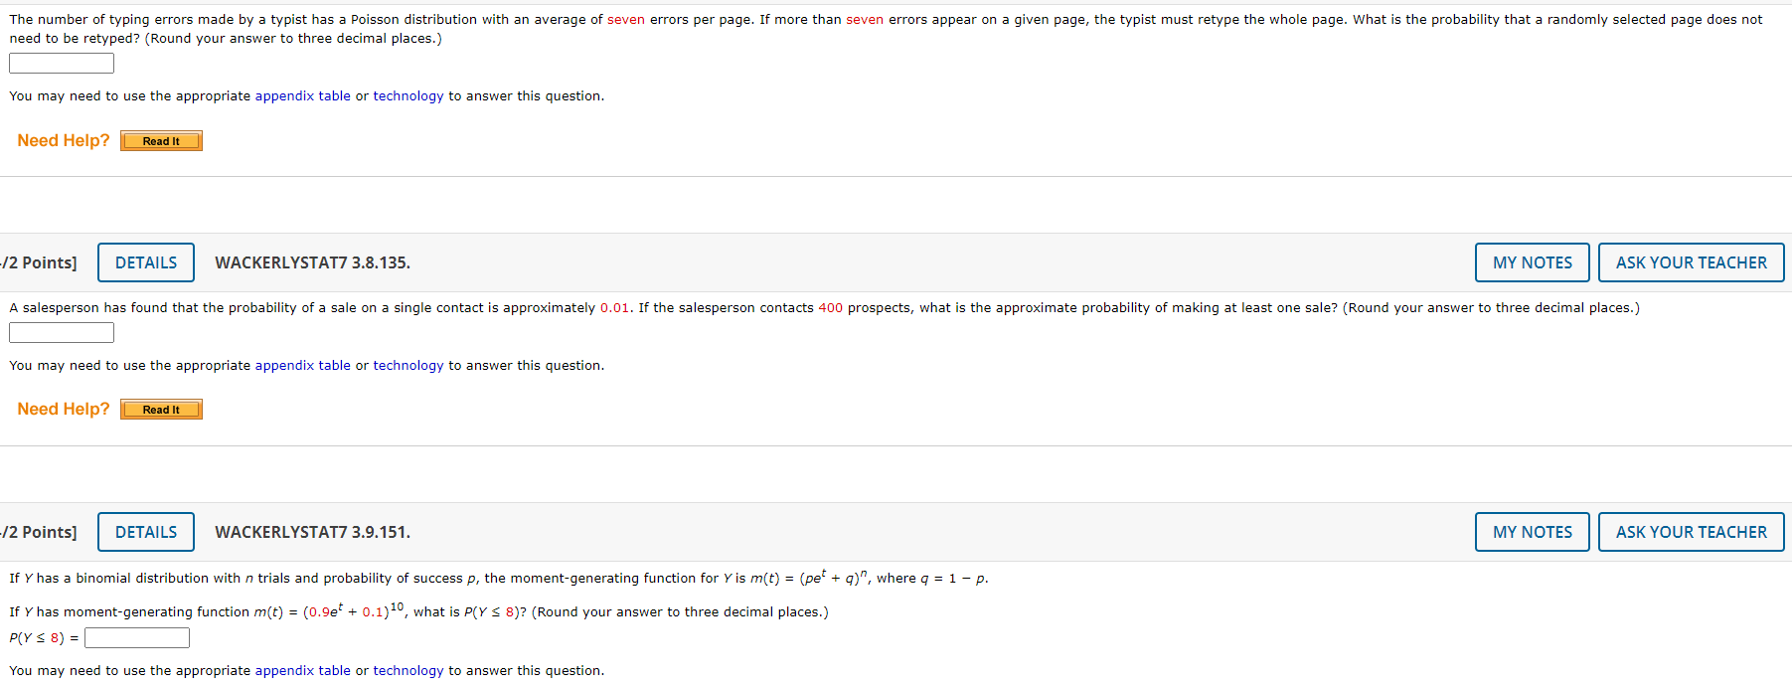The image size is (1792, 687).
Task: Open the appendix table link in the typist question
Action: [301, 95]
